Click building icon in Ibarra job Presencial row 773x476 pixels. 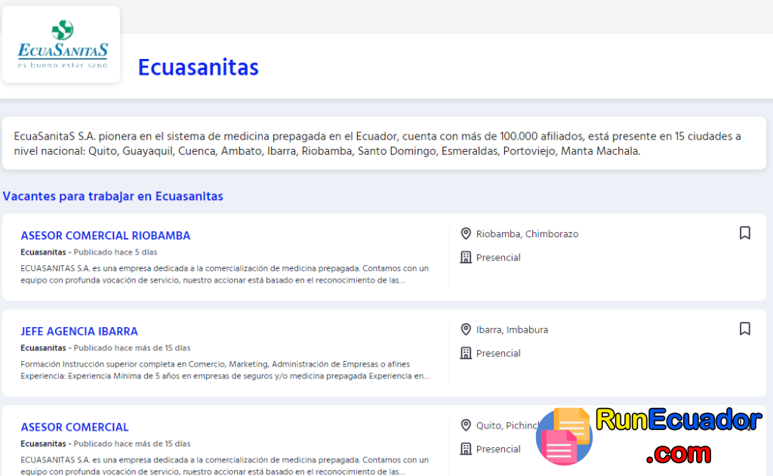pos(465,353)
